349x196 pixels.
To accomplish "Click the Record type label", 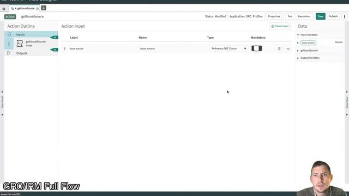I will [339, 42].
